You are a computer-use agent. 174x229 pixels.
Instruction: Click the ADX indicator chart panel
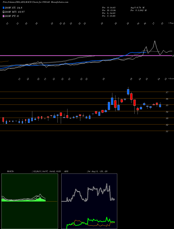[89, 201]
